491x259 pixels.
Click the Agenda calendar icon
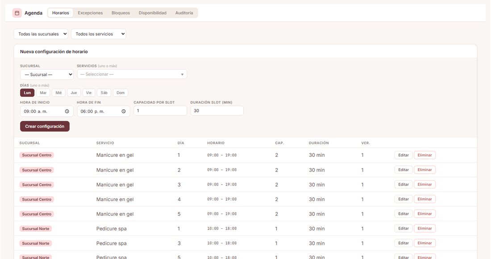[x=17, y=13]
